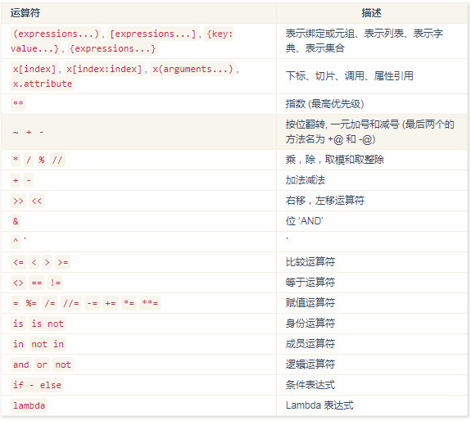The height and width of the screenshot is (421, 471).
Task: Click the if - else code snippet
Action: pyautogui.click(x=37, y=385)
